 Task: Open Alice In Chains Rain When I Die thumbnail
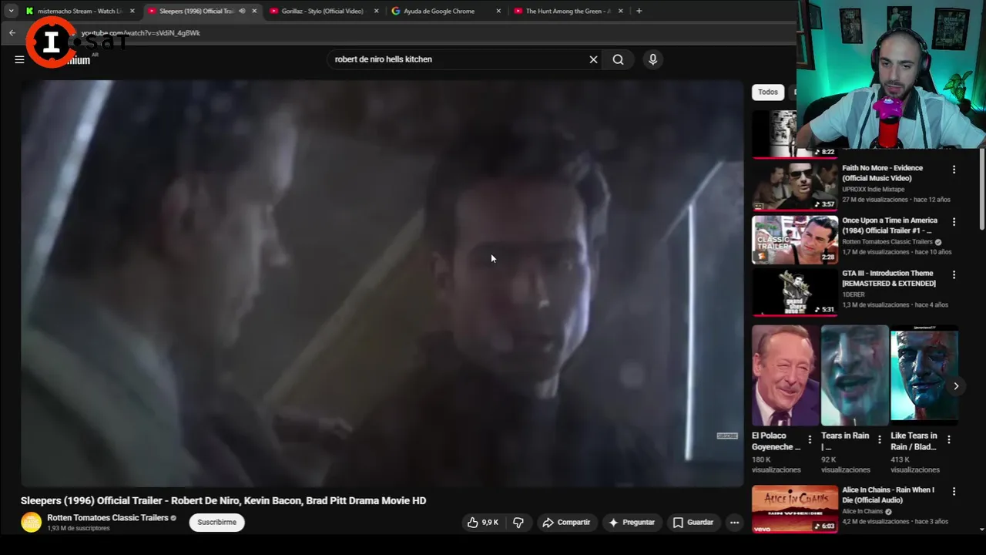(794, 509)
